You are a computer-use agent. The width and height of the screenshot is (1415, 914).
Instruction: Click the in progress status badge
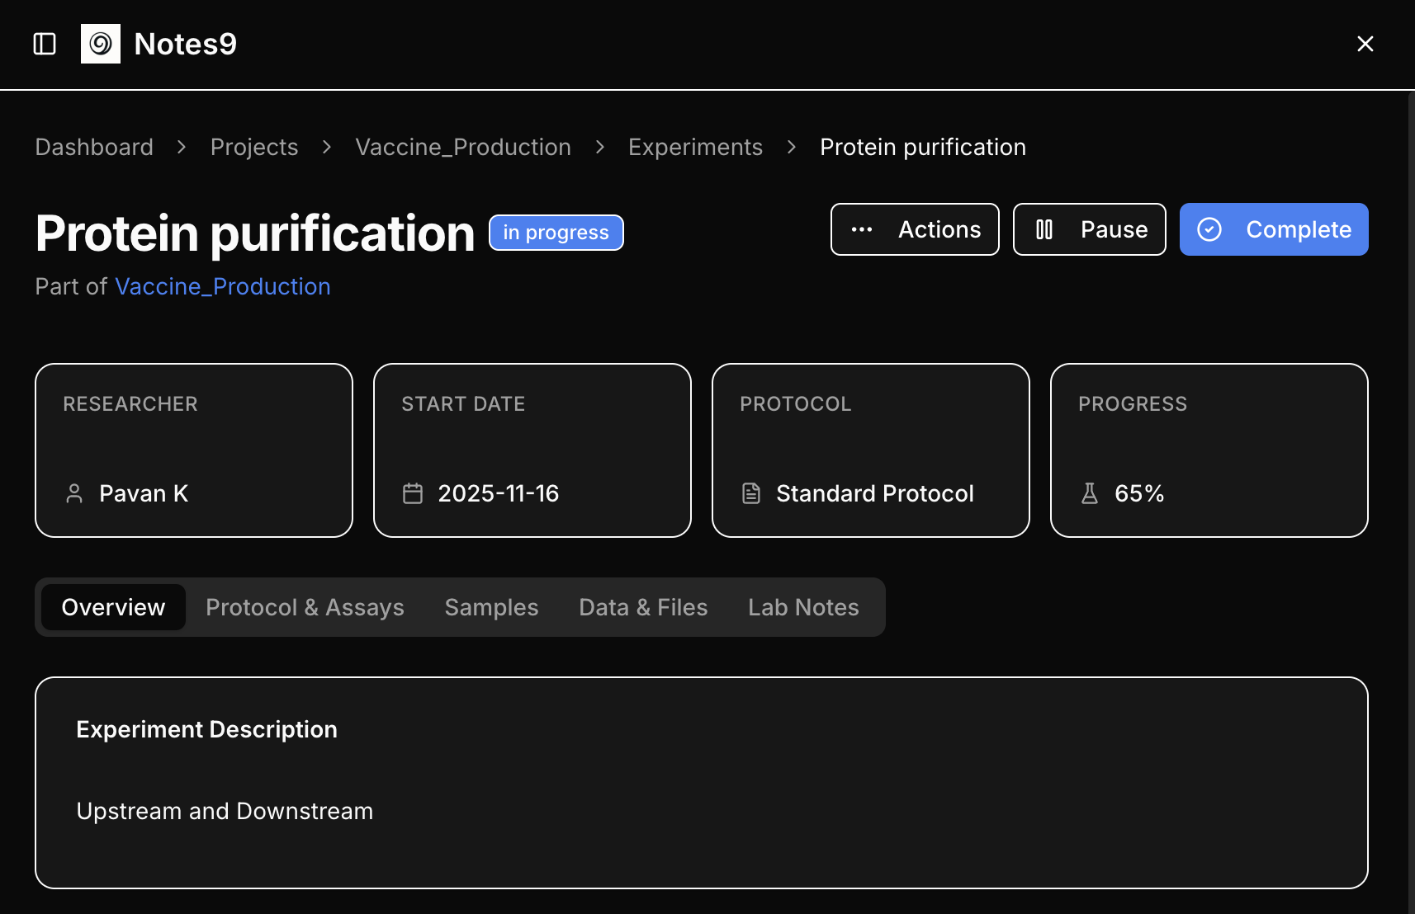pos(556,233)
